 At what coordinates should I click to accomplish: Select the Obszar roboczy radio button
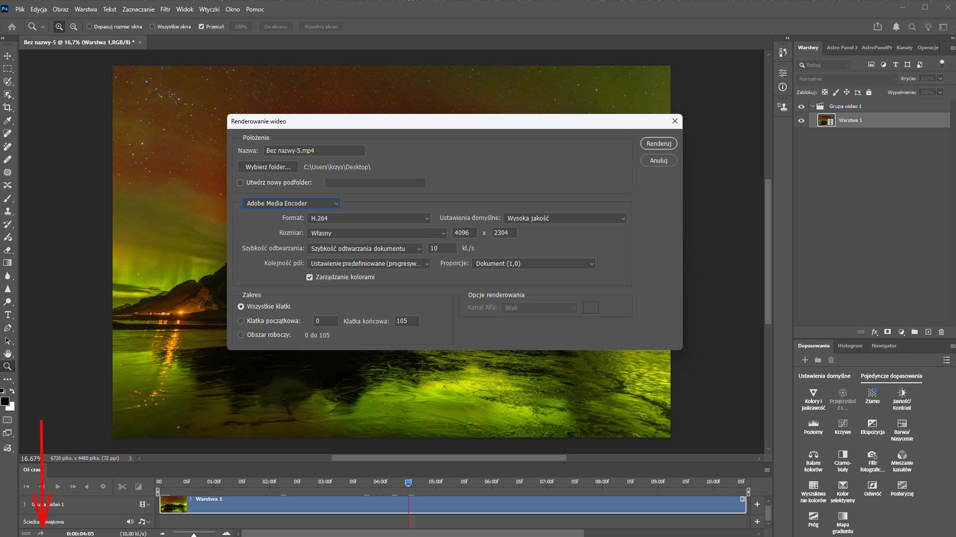(x=241, y=335)
